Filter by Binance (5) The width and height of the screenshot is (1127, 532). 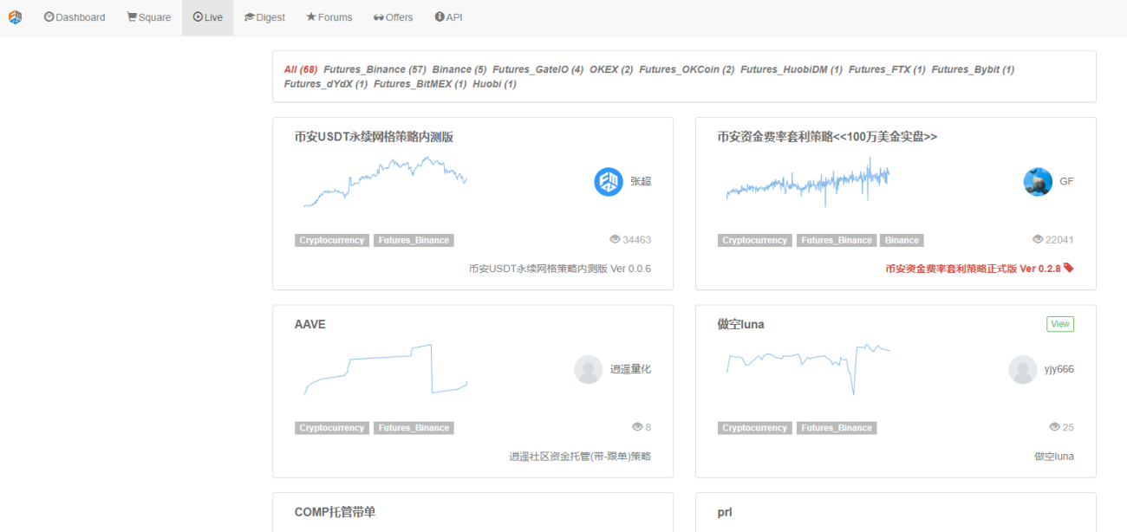click(x=459, y=69)
